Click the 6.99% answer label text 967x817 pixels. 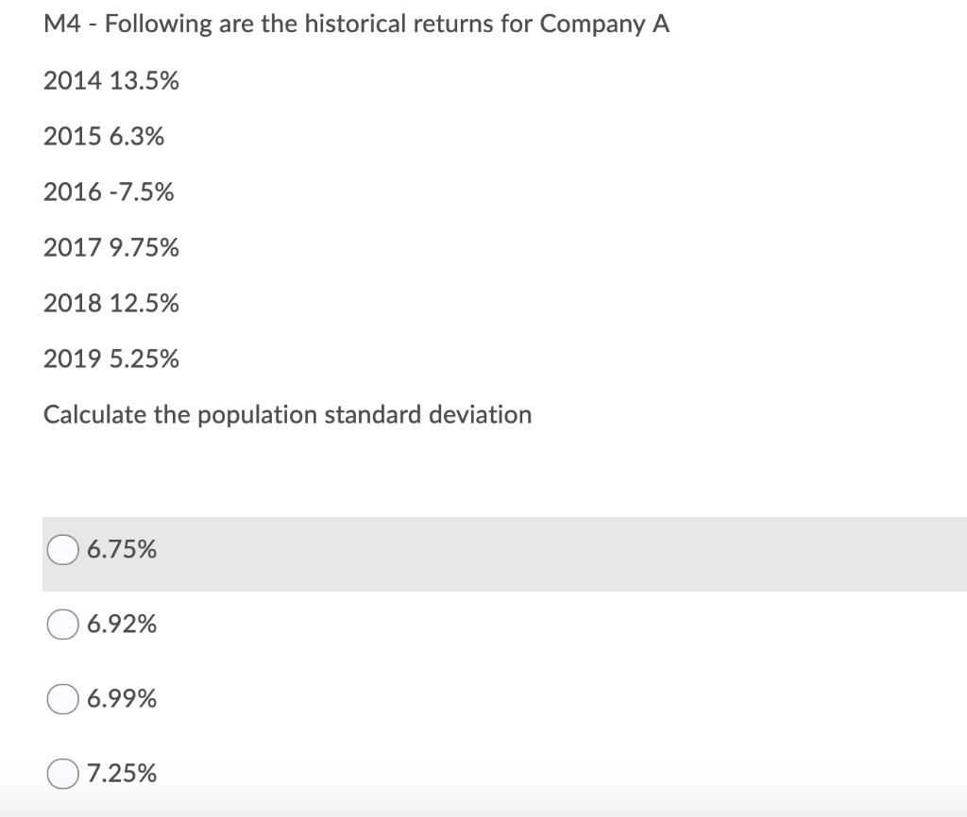[x=122, y=699]
